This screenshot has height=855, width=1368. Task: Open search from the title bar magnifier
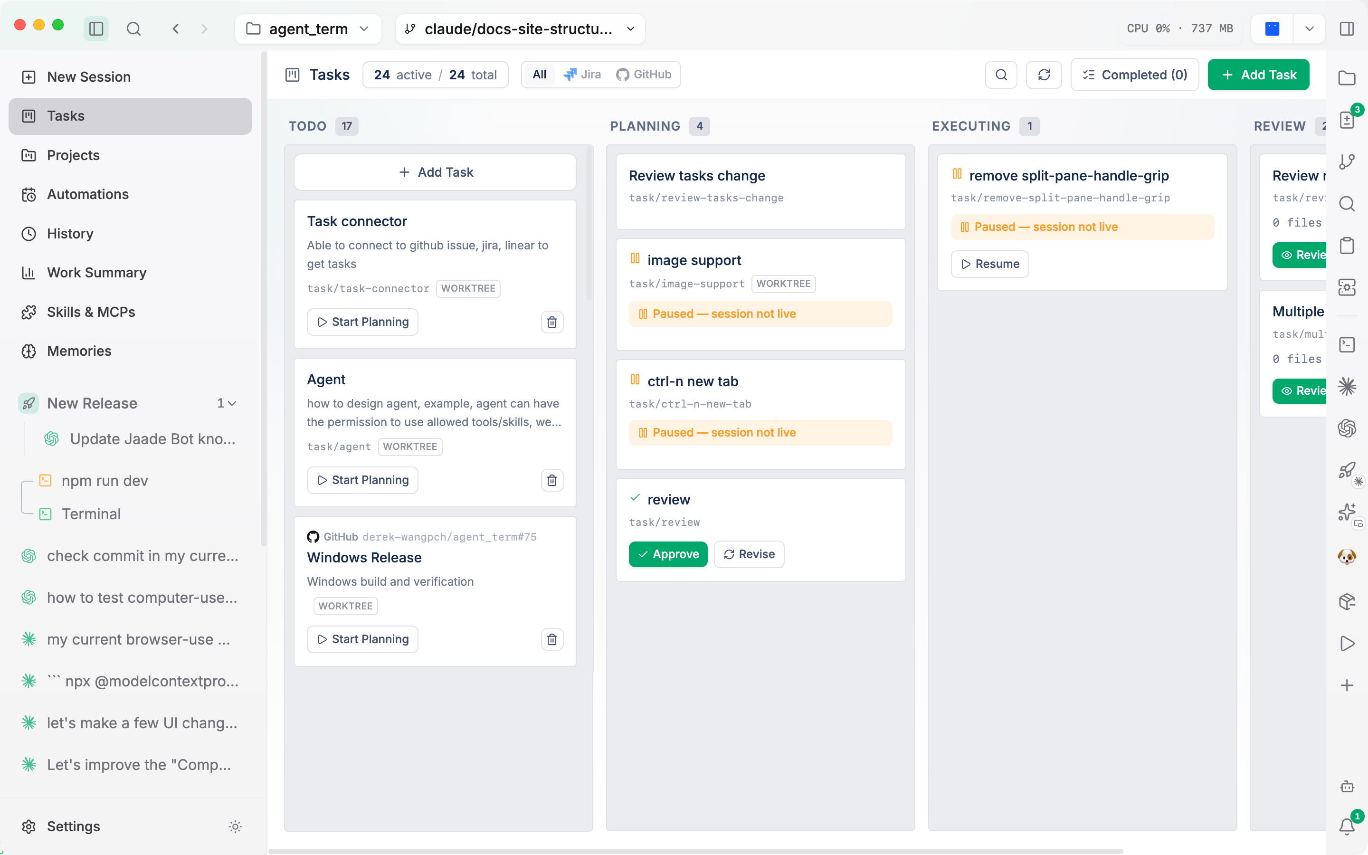pos(133,28)
